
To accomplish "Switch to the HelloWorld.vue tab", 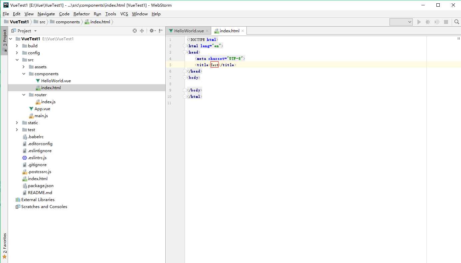I will (x=188, y=31).
